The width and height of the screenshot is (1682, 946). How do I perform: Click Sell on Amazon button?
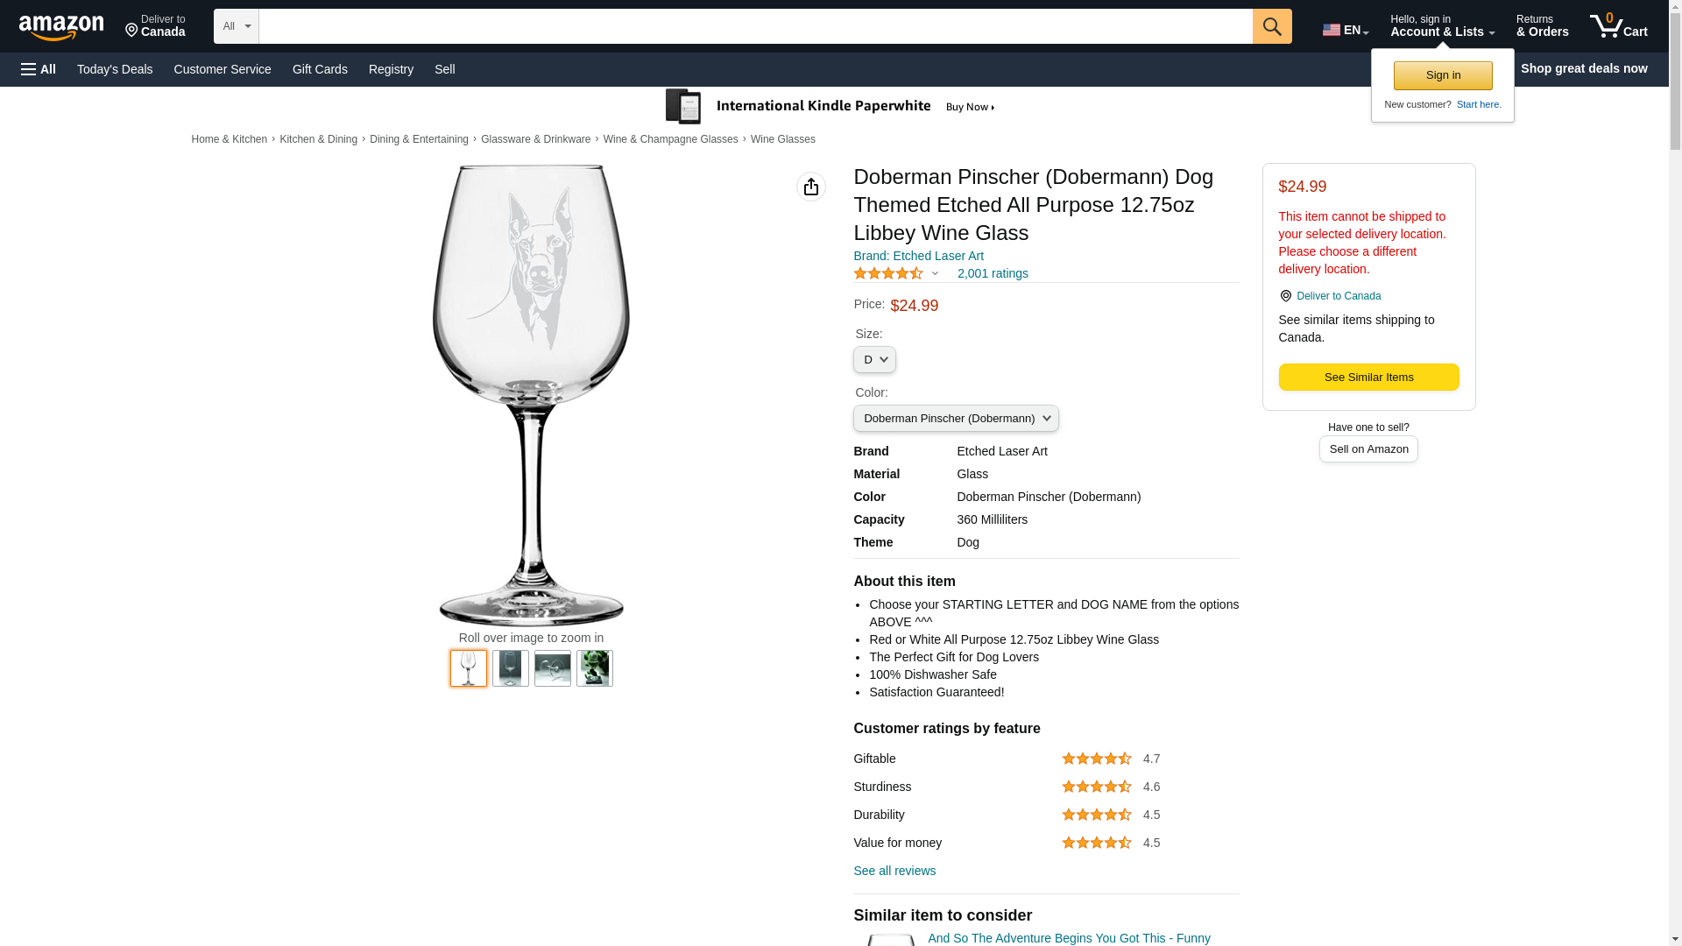coord(1368,449)
